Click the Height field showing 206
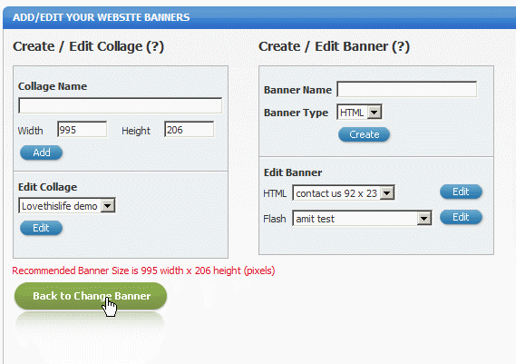Image resolution: width=516 pixels, height=364 pixels. pyautogui.click(x=189, y=130)
